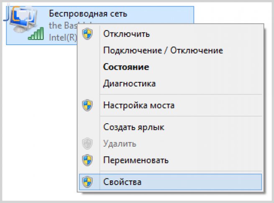The image size is (274, 203).
Task: Click the shield icon beside Переименовать
Action: [87, 160]
